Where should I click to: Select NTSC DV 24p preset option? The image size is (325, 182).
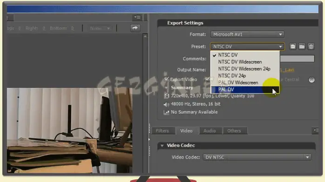pyautogui.click(x=245, y=76)
